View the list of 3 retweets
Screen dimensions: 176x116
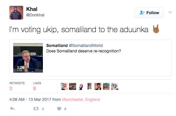[17, 86]
